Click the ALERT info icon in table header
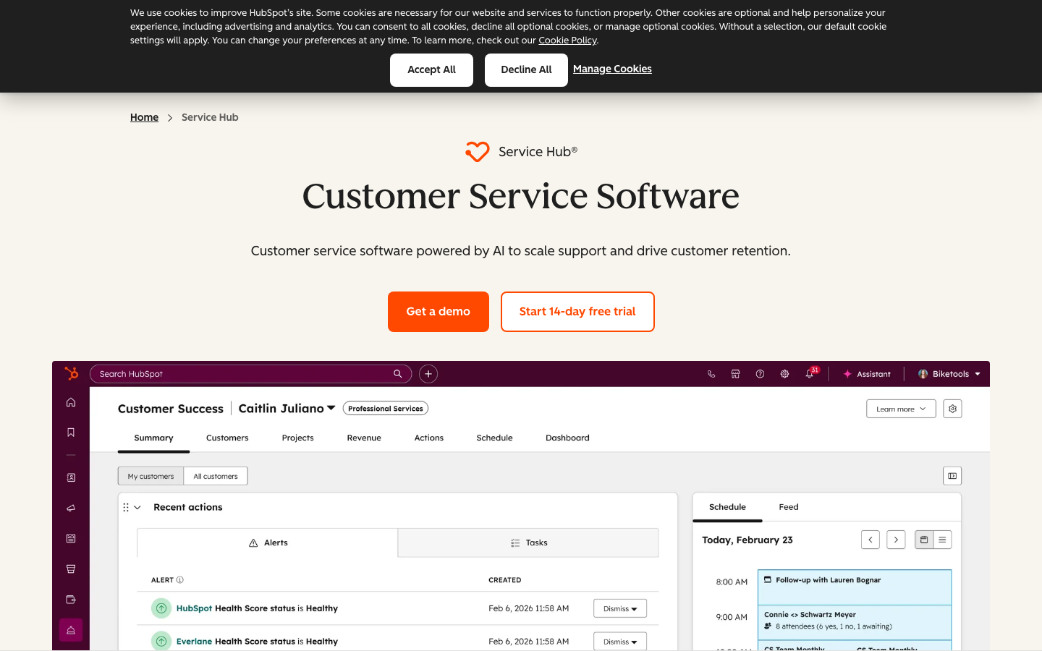This screenshot has width=1042, height=651. (x=180, y=580)
